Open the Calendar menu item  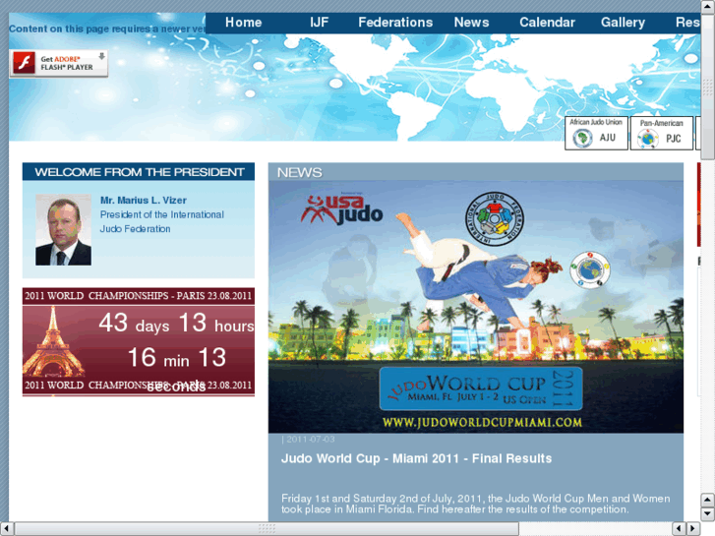coord(547,23)
